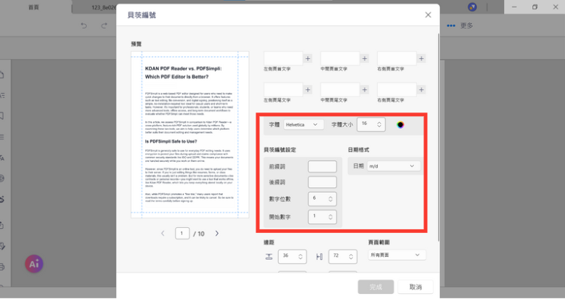565x299 pixels.
Task: Click the 完成 done button
Action: (375, 287)
